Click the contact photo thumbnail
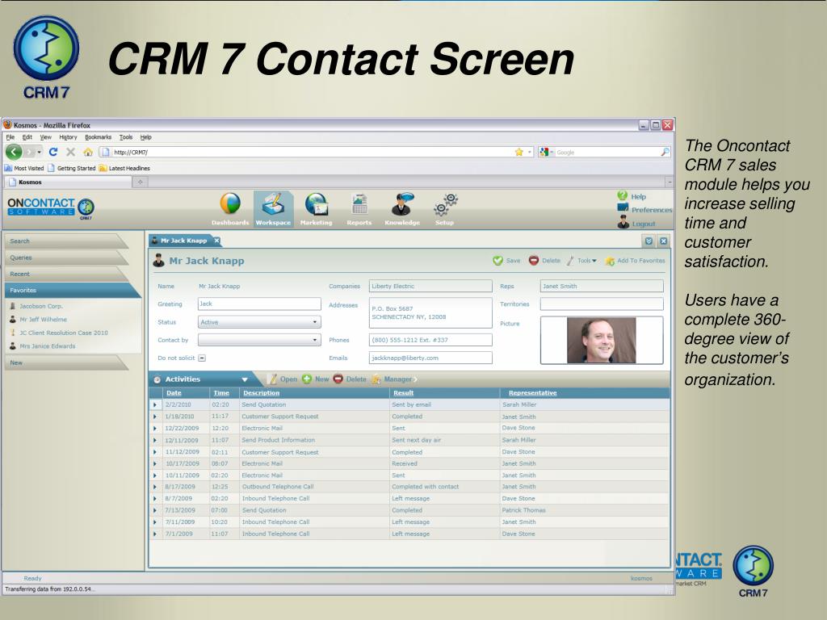Screen dimensions: 827x620 601,340
